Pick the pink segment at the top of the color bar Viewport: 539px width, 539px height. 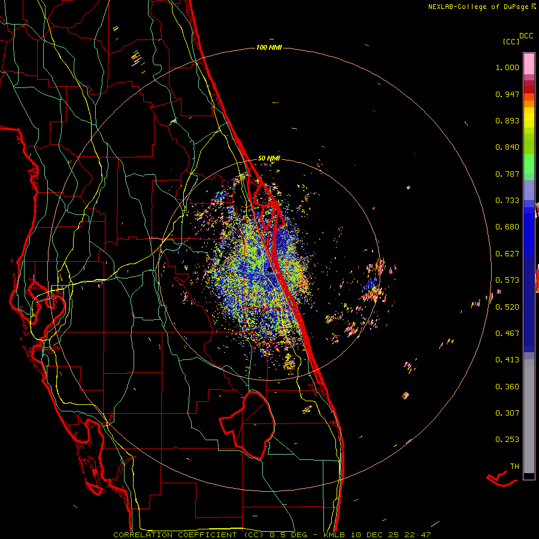(529, 63)
